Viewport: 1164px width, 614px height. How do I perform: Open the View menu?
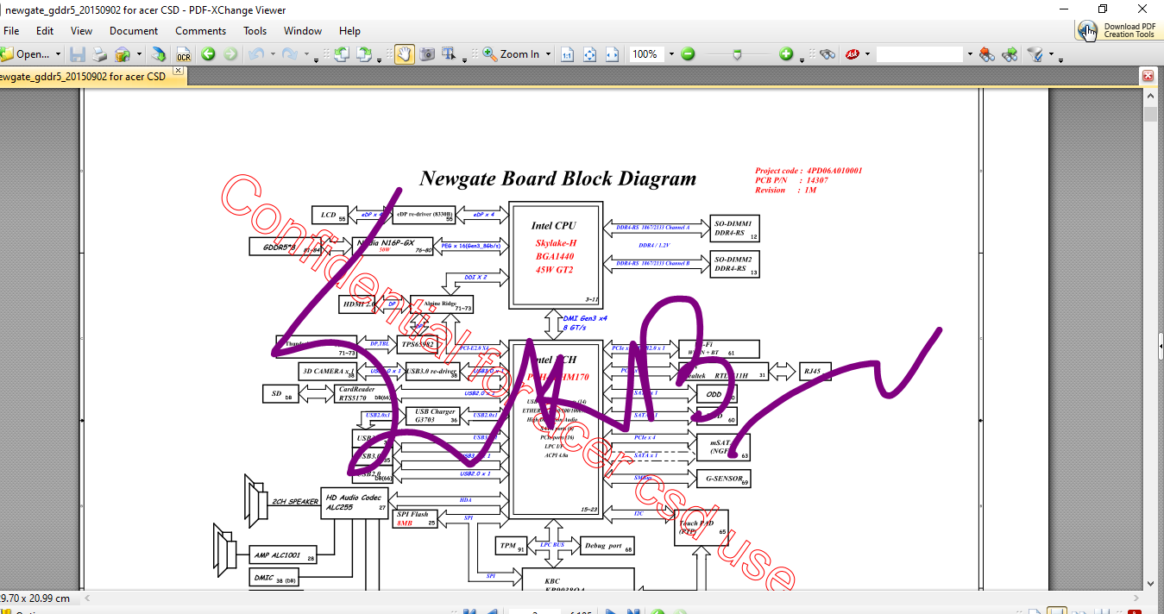(x=82, y=31)
